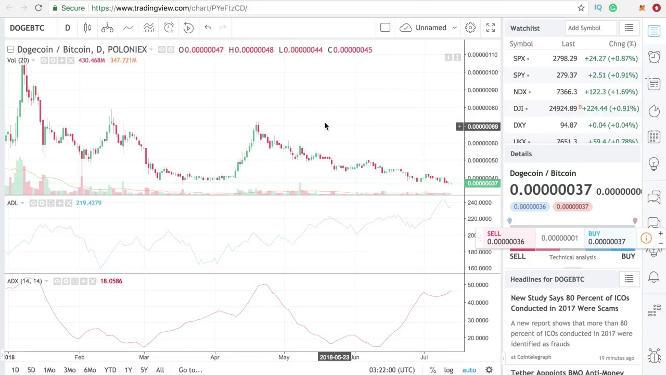The image size is (666, 375).
Task: Expand the ADL indicator dropdown arrow
Action: [x=22, y=203]
